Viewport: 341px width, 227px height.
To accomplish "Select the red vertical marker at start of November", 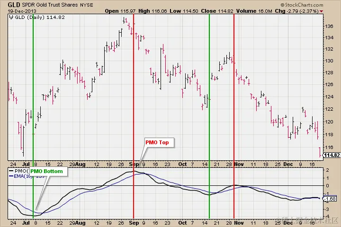I will (x=234, y=116).
